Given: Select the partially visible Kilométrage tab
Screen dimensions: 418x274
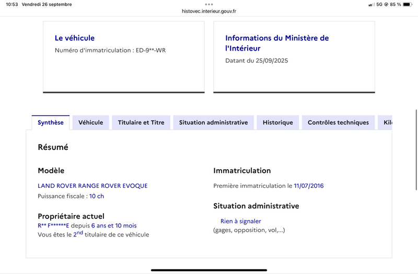Looking at the screenshot, I should (385, 123).
